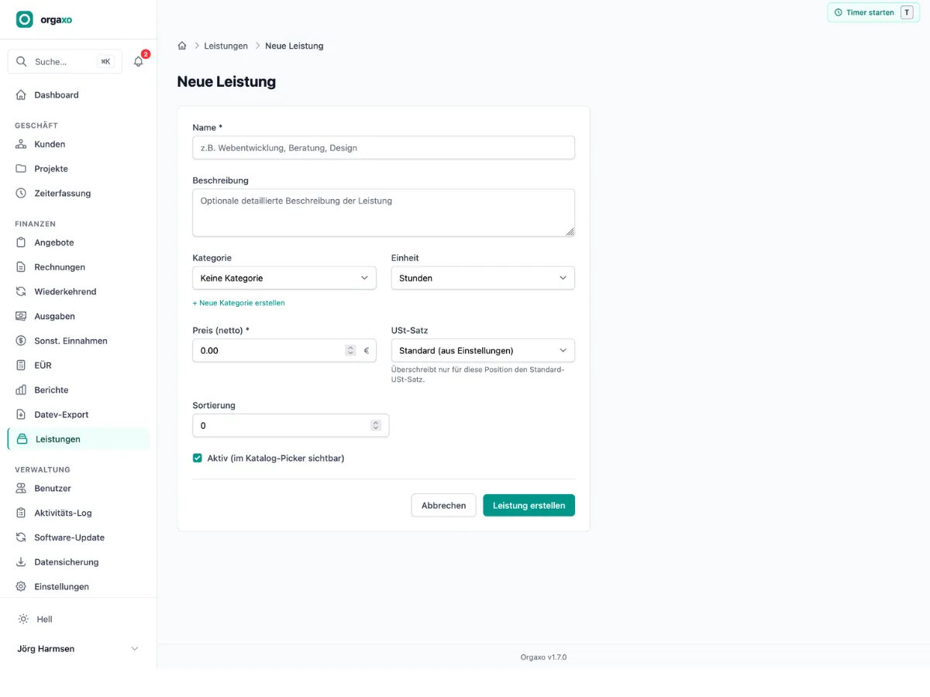Open the Kategorie dropdown
Viewport: 930px width, 697px height.
coord(284,278)
